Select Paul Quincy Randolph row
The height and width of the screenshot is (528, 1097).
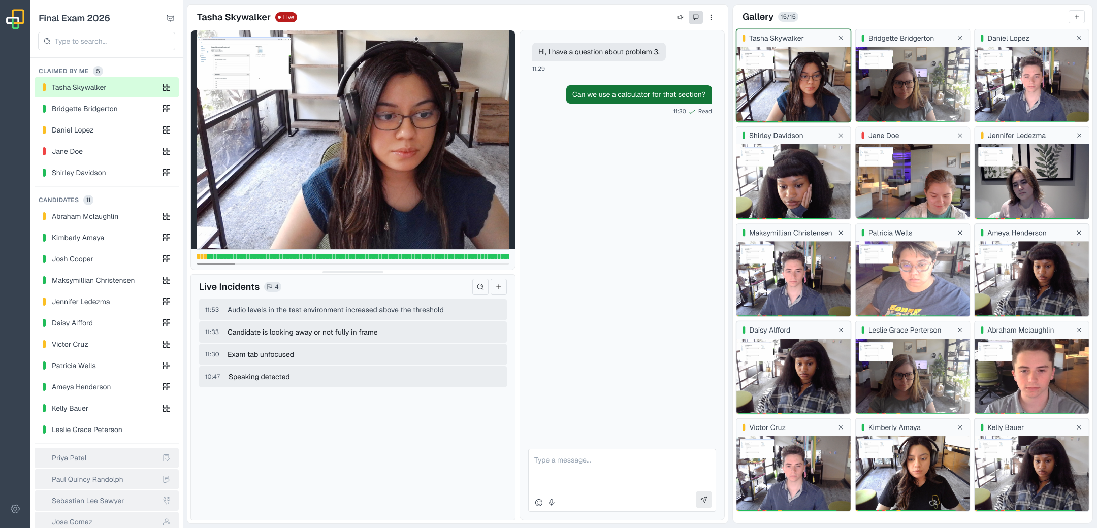point(107,479)
